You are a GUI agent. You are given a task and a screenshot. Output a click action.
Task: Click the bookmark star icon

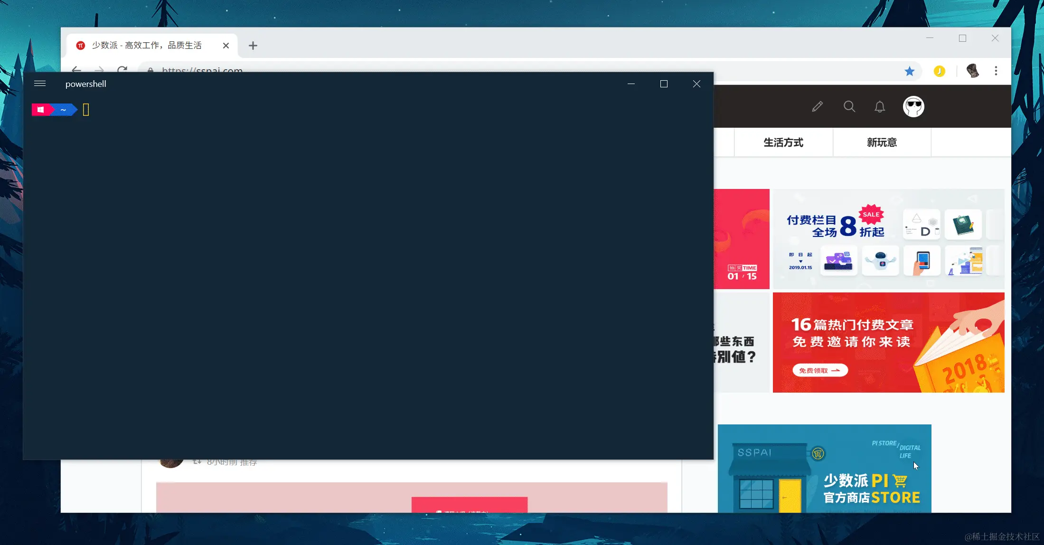(x=909, y=71)
